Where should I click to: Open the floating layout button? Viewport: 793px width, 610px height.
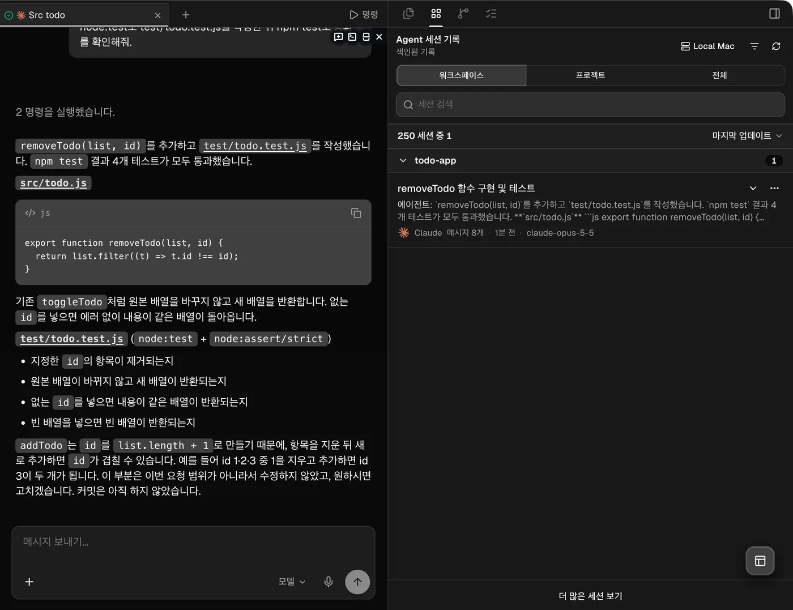(760, 561)
